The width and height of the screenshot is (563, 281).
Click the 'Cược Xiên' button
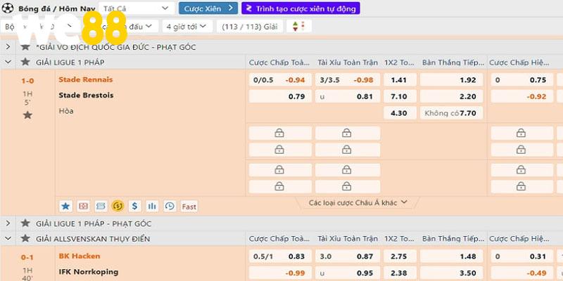pos(208,8)
